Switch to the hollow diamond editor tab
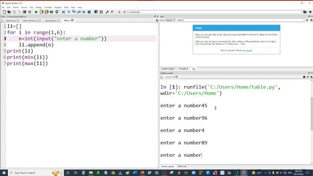The height and width of the screenshot is (176, 313). click(x=30, y=21)
